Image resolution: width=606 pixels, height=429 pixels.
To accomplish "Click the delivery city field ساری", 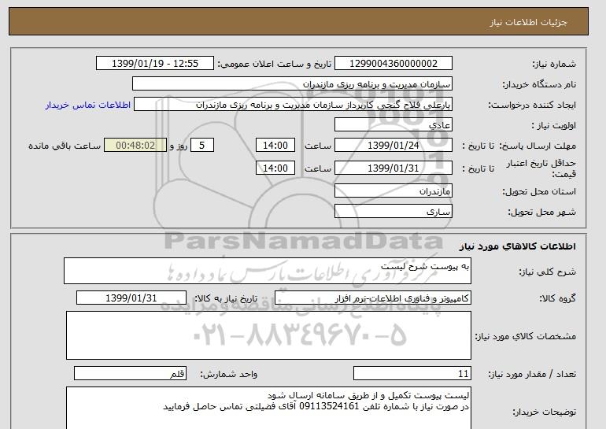I will point(393,212).
